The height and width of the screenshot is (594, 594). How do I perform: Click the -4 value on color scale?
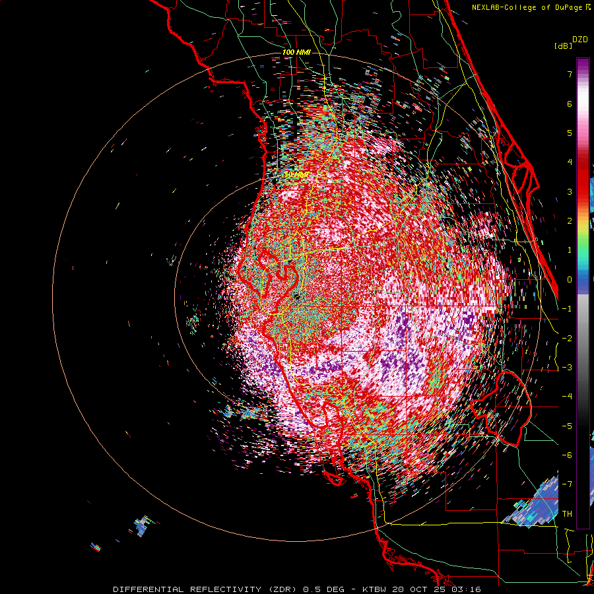point(567,397)
